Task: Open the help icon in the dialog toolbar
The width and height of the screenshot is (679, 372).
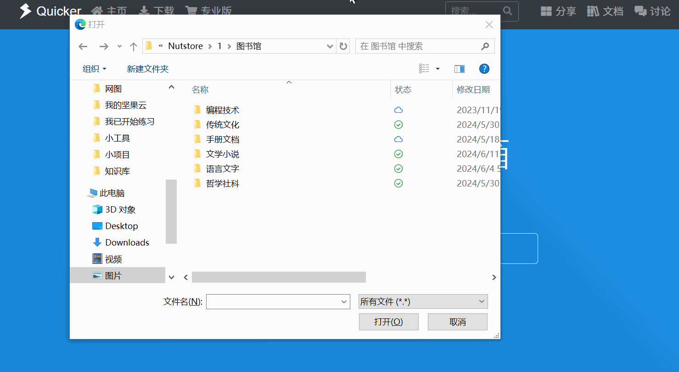Action: (x=484, y=68)
